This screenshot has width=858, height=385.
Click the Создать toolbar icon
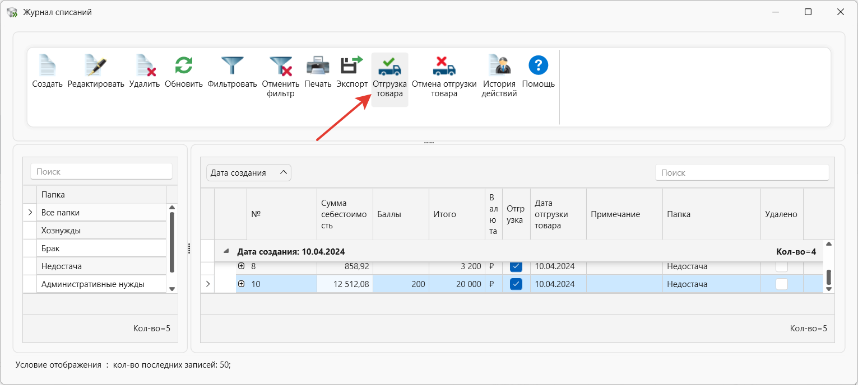(48, 65)
